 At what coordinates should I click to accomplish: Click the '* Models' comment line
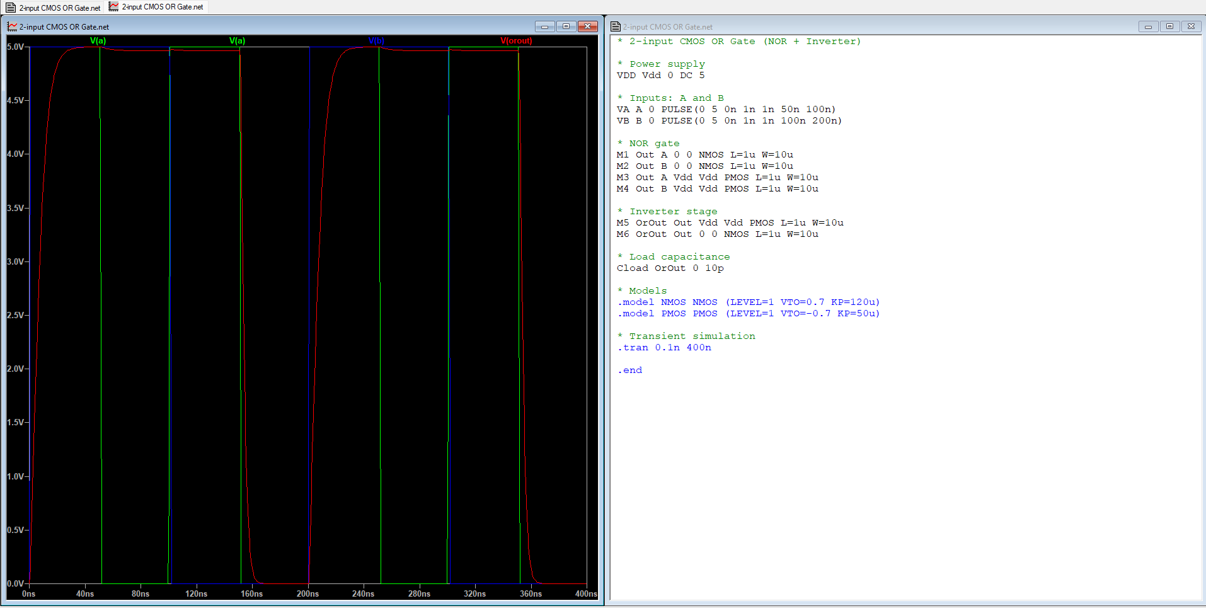click(642, 291)
